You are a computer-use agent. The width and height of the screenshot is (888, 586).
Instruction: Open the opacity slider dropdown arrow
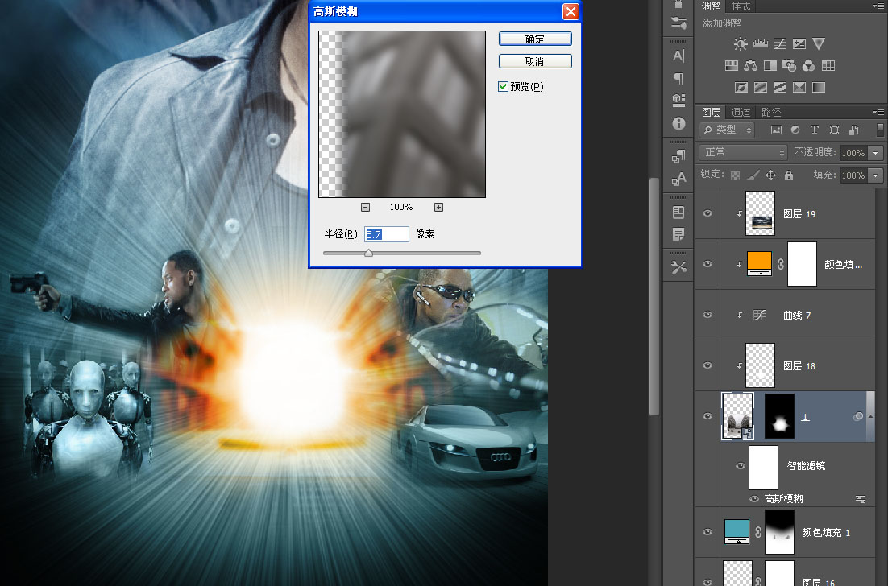[x=876, y=153]
